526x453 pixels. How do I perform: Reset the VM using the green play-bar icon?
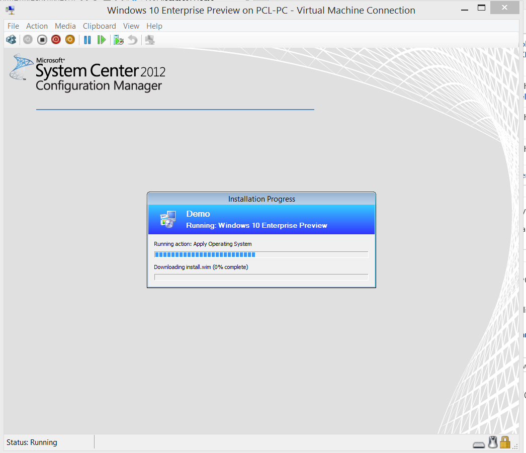(102, 40)
